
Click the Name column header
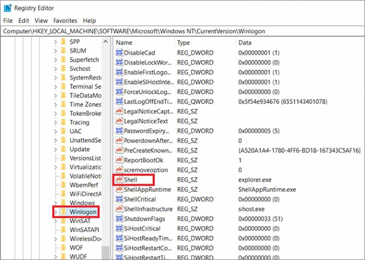[x=124, y=43]
